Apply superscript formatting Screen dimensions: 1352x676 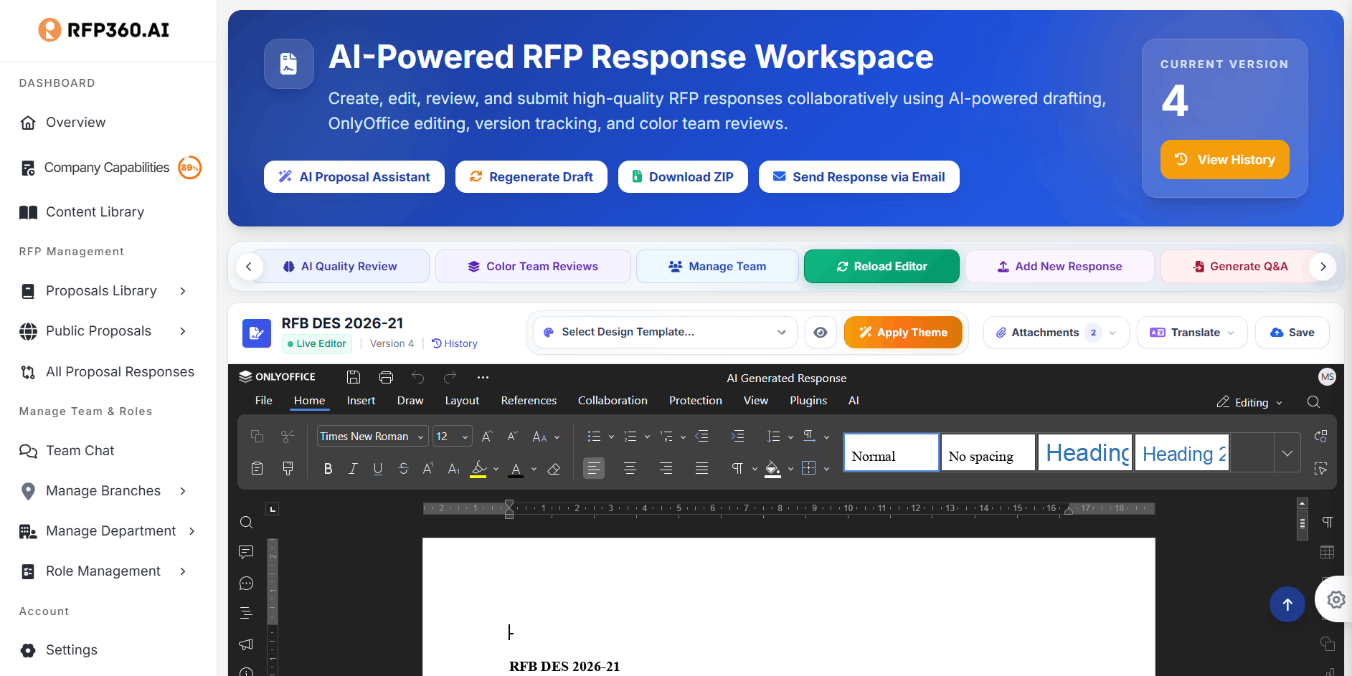point(428,469)
